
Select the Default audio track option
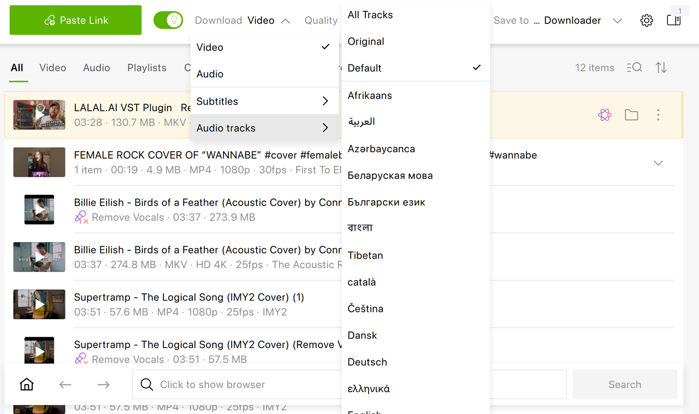pyautogui.click(x=416, y=68)
